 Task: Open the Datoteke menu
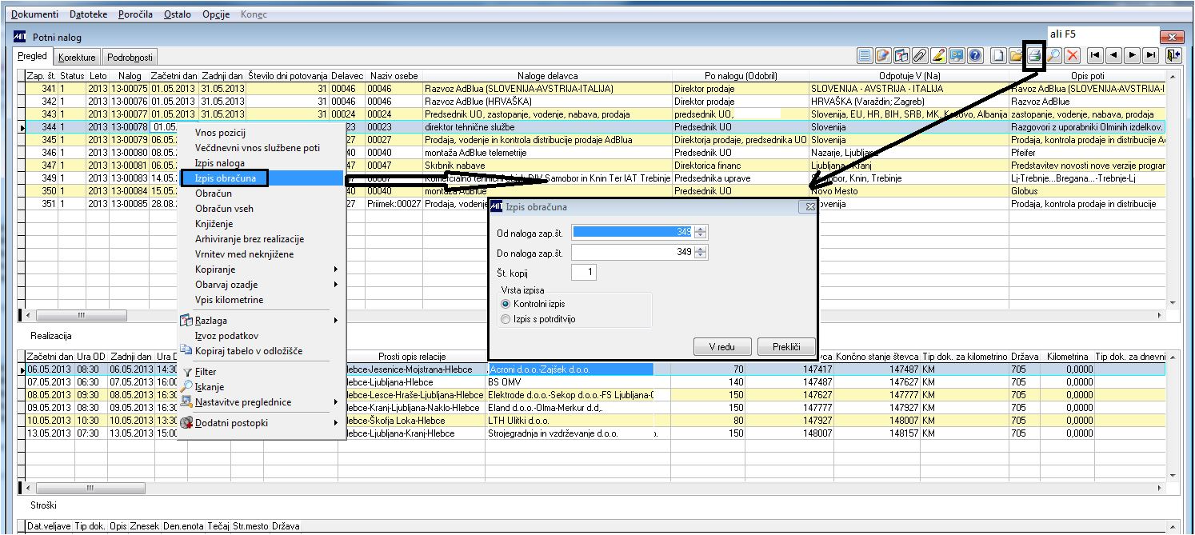[x=88, y=14]
